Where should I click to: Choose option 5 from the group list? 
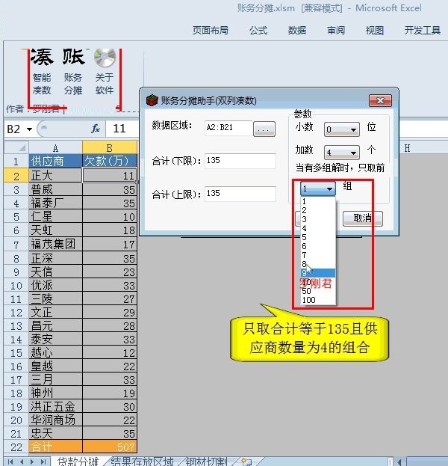point(304,237)
